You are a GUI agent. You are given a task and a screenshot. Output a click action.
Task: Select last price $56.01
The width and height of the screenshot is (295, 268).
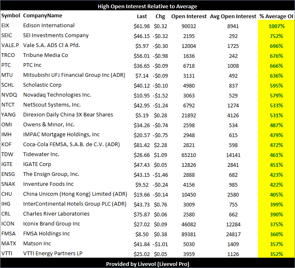tap(142, 56)
